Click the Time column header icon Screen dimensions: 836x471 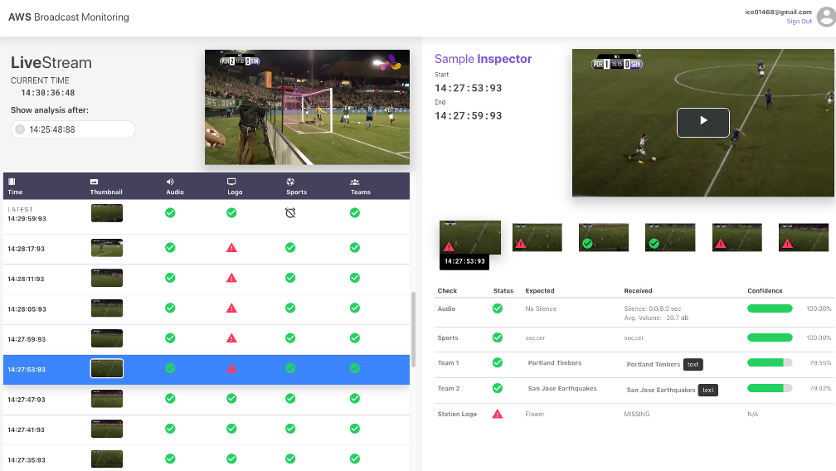tap(12, 182)
